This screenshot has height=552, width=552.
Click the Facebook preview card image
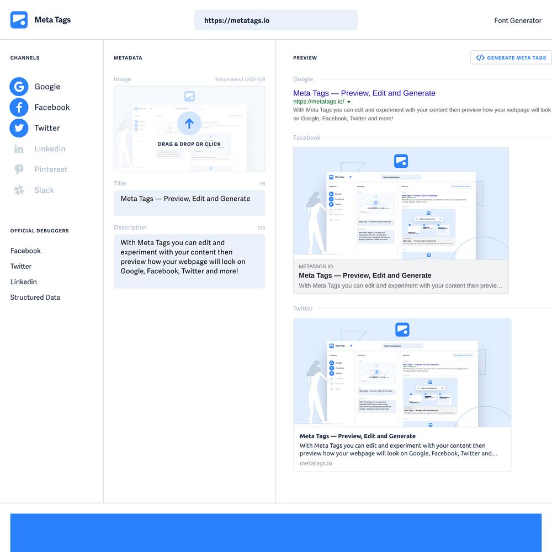(401, 204)
